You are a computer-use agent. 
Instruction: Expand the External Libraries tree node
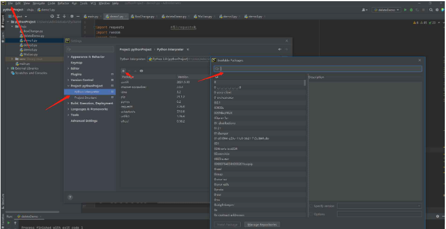point(8,68)
